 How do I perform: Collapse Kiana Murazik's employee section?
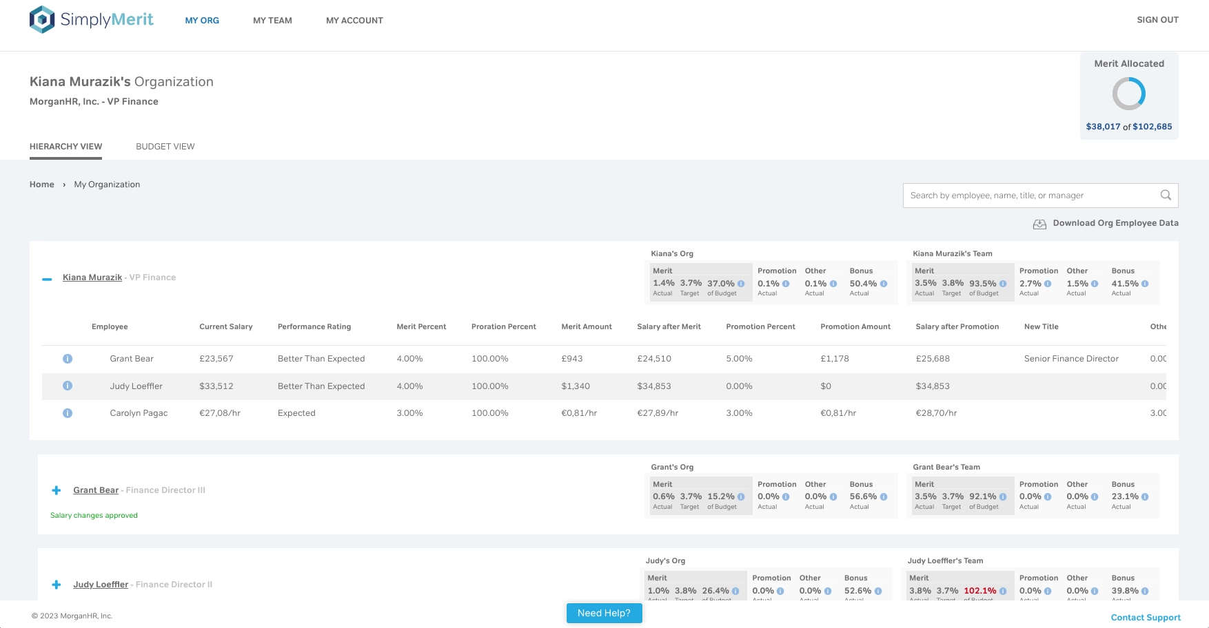pos(45,278)
